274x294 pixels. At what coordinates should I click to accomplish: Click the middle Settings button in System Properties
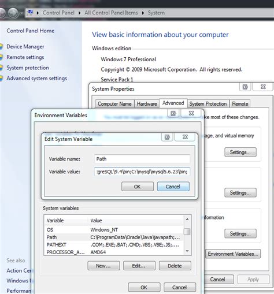click(x=240, y=192)
